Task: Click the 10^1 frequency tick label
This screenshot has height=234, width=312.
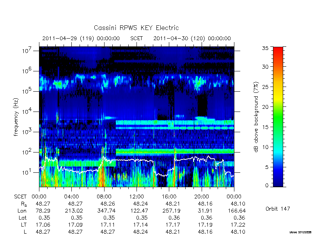Action: pyautogui.click(x=27, y=172)
